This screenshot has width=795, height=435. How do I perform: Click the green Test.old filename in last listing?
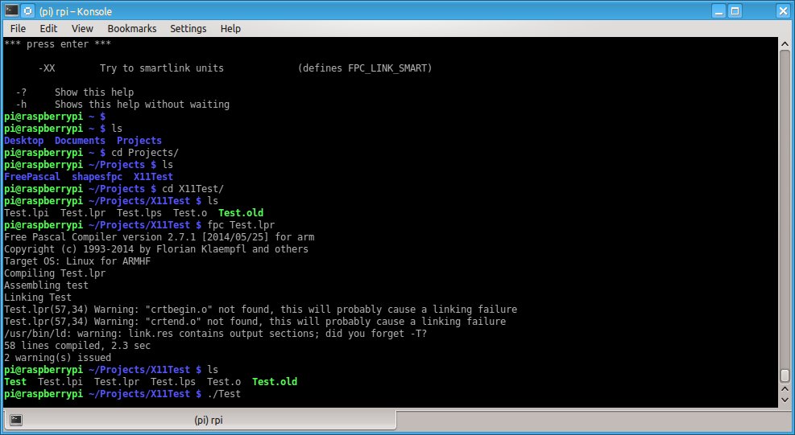[x=274, y=382]
